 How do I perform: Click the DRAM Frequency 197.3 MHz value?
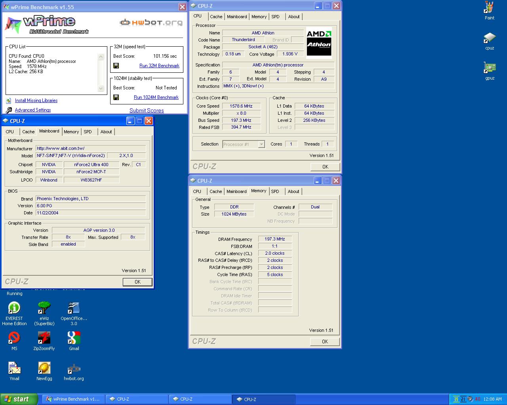(x=275, y=239)
